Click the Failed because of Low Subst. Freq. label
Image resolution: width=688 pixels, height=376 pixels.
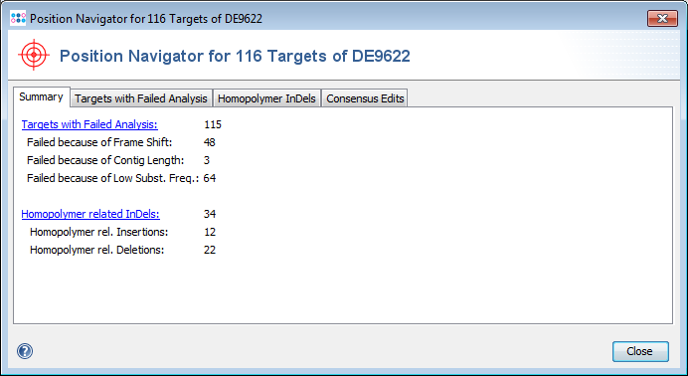[112, 178]
